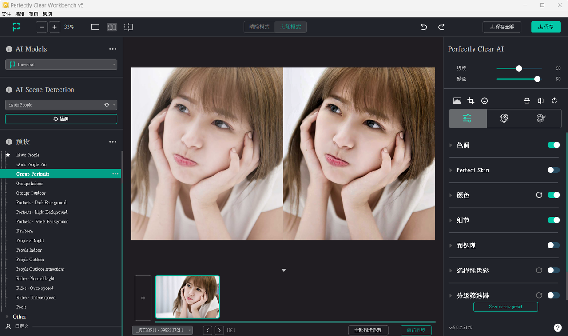The height and width of the screenshot is (336, 568).
Task: Open the 帮助 menu
Action: pos(48,14)
